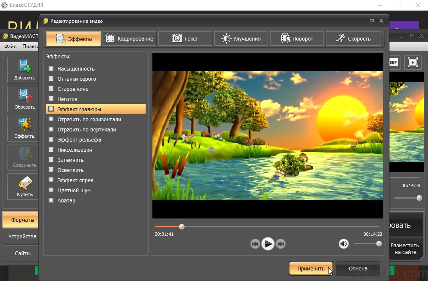Viewport: 428px width, 281px height.
Task: Mute audio with the speaker icon
Action: pyautogui.click(x=343, y=244)
